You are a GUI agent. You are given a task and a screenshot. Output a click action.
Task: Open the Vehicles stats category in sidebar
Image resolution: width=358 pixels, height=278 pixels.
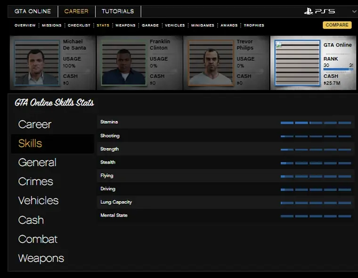[38, 201]
